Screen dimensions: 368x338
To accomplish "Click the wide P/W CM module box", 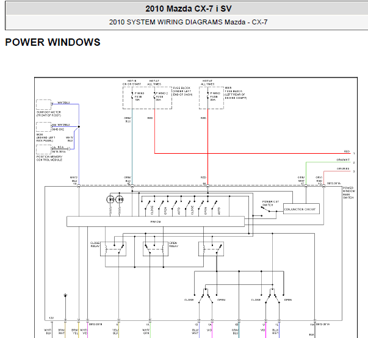I will [156, 221].
